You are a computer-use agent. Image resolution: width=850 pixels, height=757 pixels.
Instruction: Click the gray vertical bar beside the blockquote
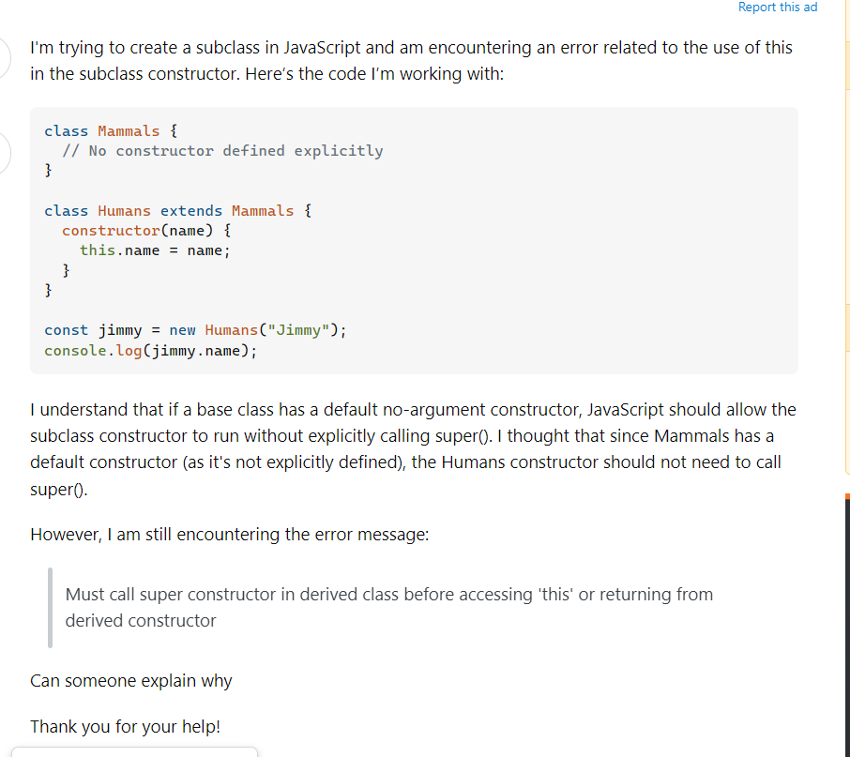click(x=51, y=607)
